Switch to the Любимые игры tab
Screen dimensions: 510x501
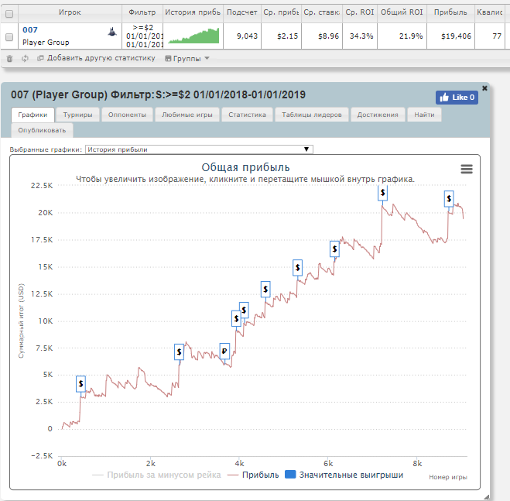(x=187, y=115)
